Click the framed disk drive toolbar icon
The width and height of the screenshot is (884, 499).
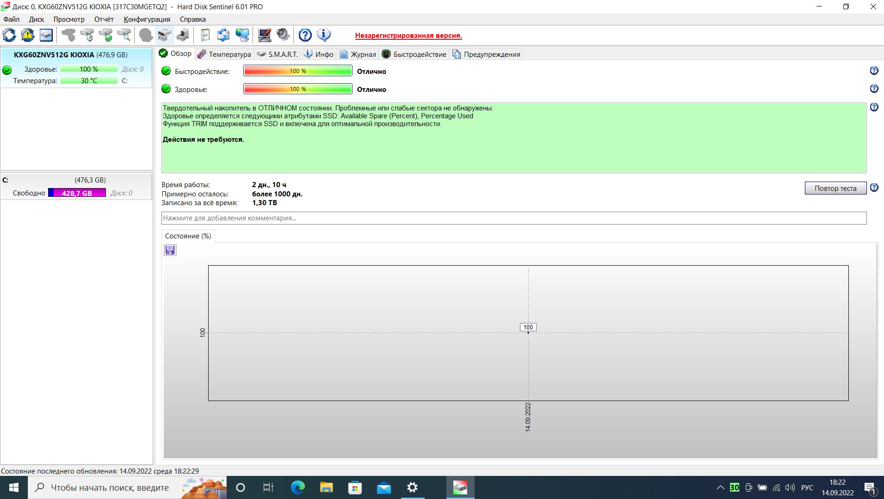coord(46,35)
